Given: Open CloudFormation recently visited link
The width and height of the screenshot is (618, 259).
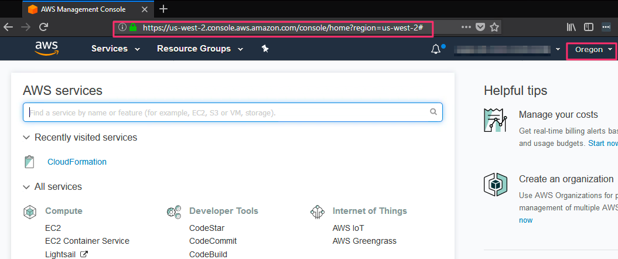Looking at the screenshot, I should coord(77,162).
